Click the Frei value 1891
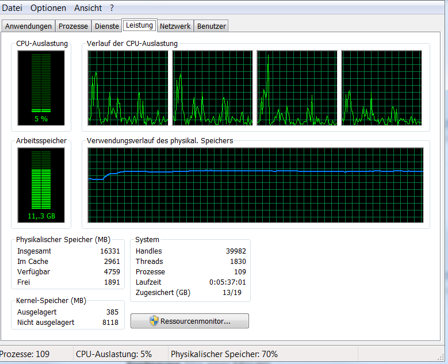The width and height of the screenshot is (448, 364). click(112, 282)
